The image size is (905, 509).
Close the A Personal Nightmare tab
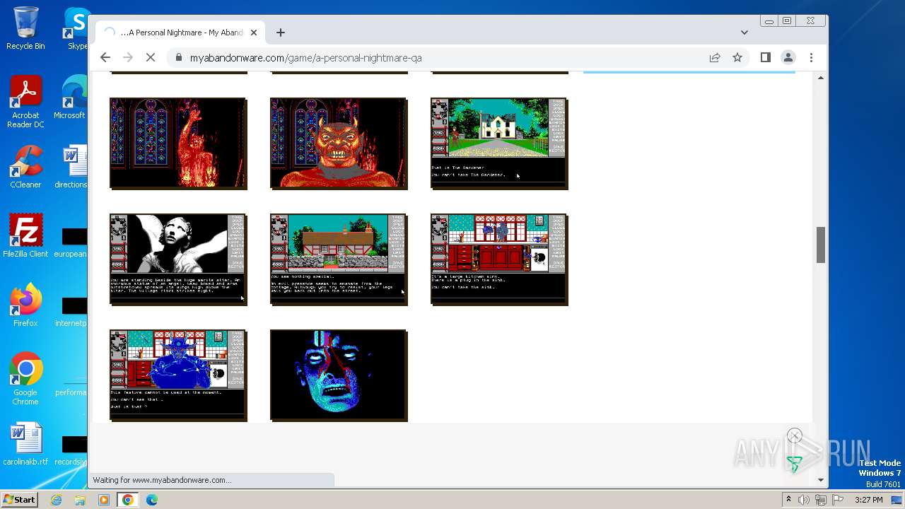pos(253,33)
